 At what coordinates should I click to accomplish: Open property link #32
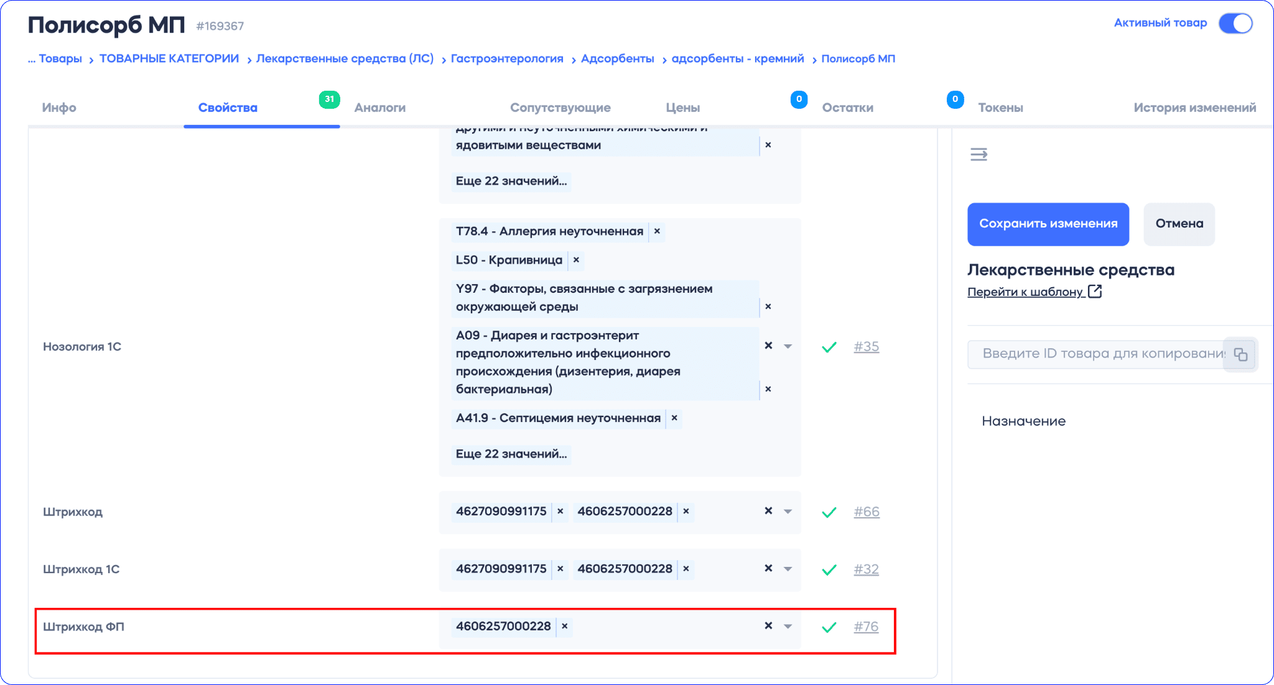[x=867, y=569]
